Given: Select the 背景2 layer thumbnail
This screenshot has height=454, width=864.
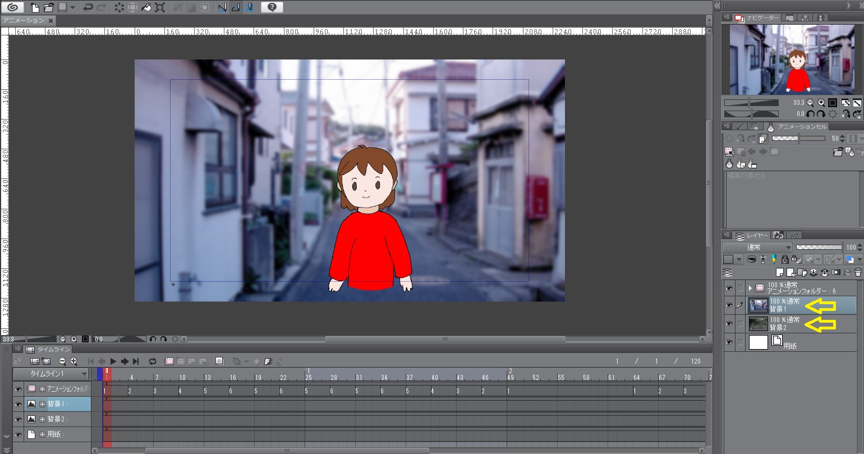Looking at the screenshot, I should click(x=758, y=324).
